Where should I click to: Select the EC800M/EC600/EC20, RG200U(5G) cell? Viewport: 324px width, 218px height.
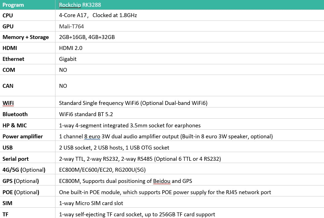(x=102, y=170)
